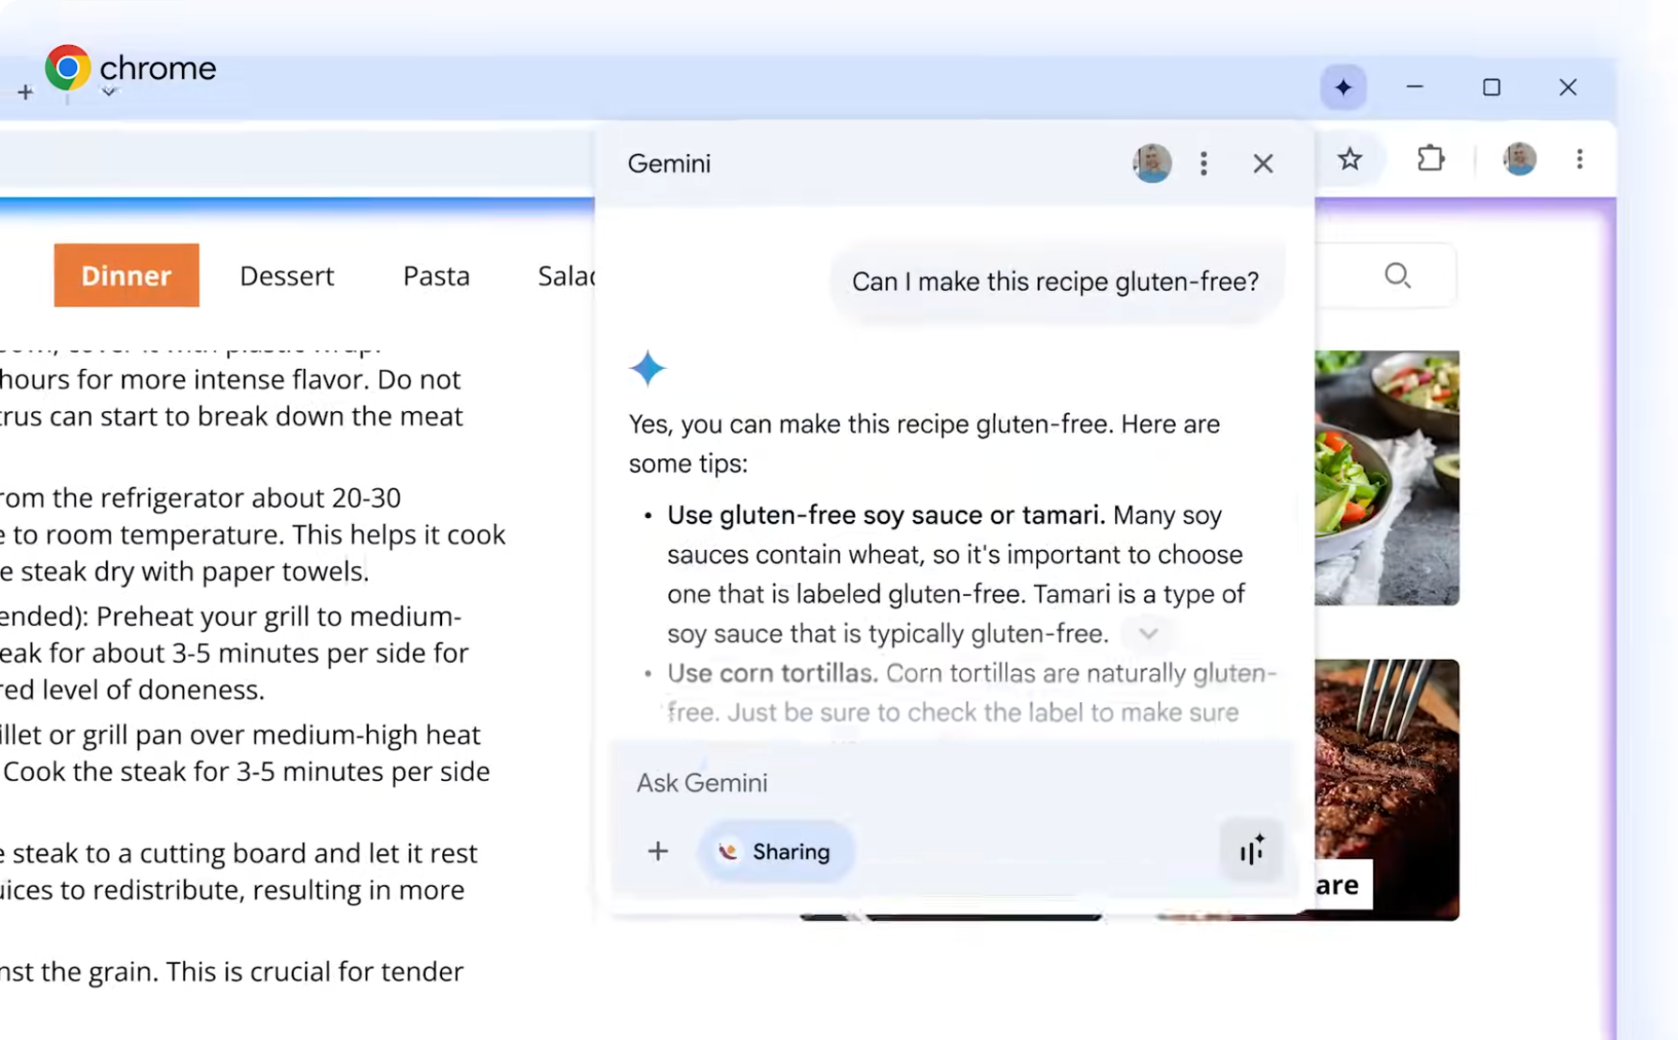Close the Gemini side panel
This screenshot has height=1040, width=1678.
click(x=1263, y=162)
